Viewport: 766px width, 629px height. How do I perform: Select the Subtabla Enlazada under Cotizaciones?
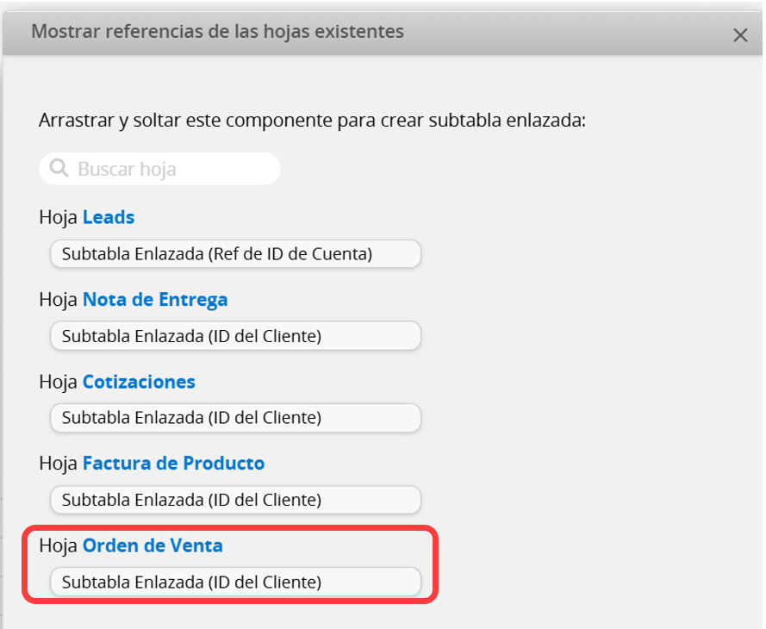click(x=235, y=418)
